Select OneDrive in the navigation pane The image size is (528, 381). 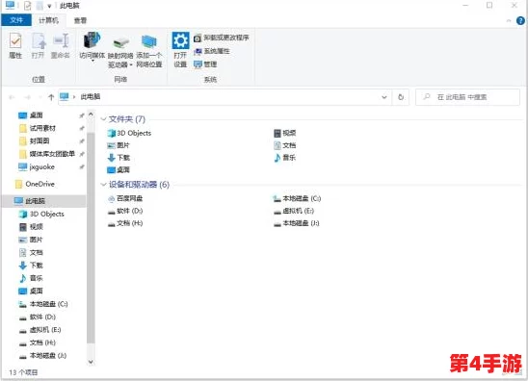pyautogui.click(x=35, y=184)
